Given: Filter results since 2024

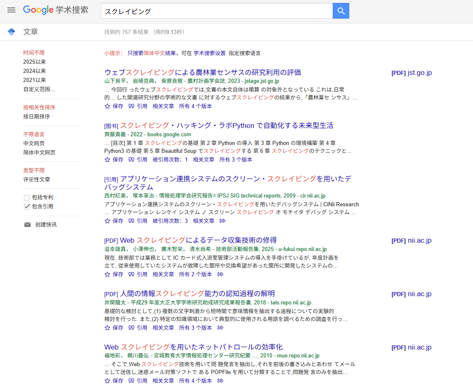Looking at the screenshot, I should (34, 71).
